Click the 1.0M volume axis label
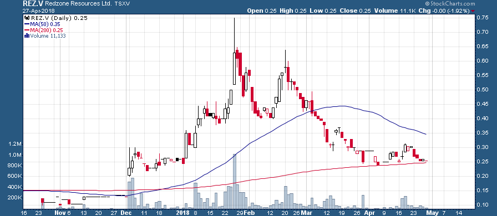The height and width of the screenshot is (216, 497). [x=15, y=155]
